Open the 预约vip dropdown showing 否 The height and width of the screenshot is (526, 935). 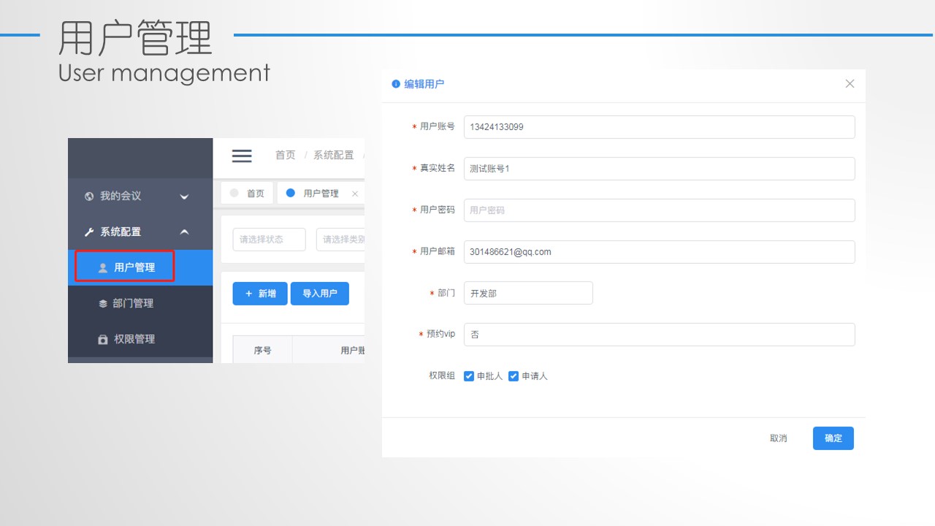point(659,335)
